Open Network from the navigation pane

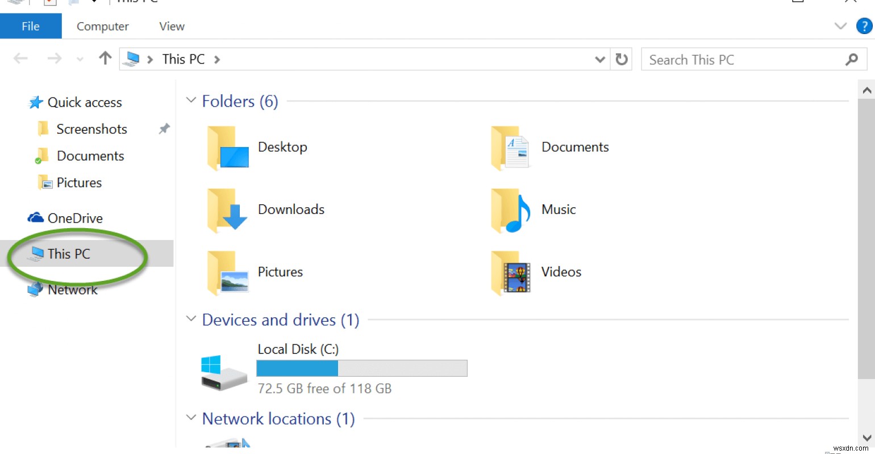tap(72, 289)
